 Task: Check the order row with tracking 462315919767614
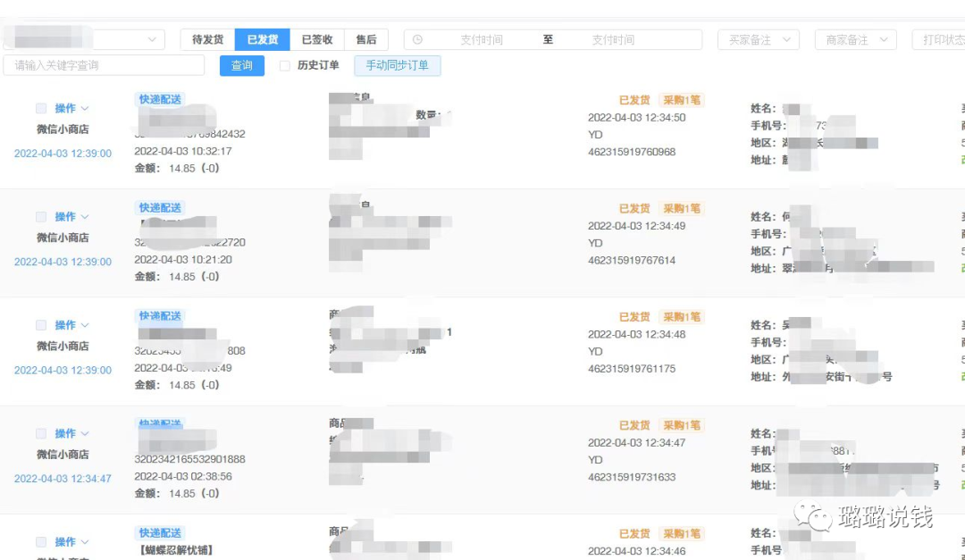point(40,217)
